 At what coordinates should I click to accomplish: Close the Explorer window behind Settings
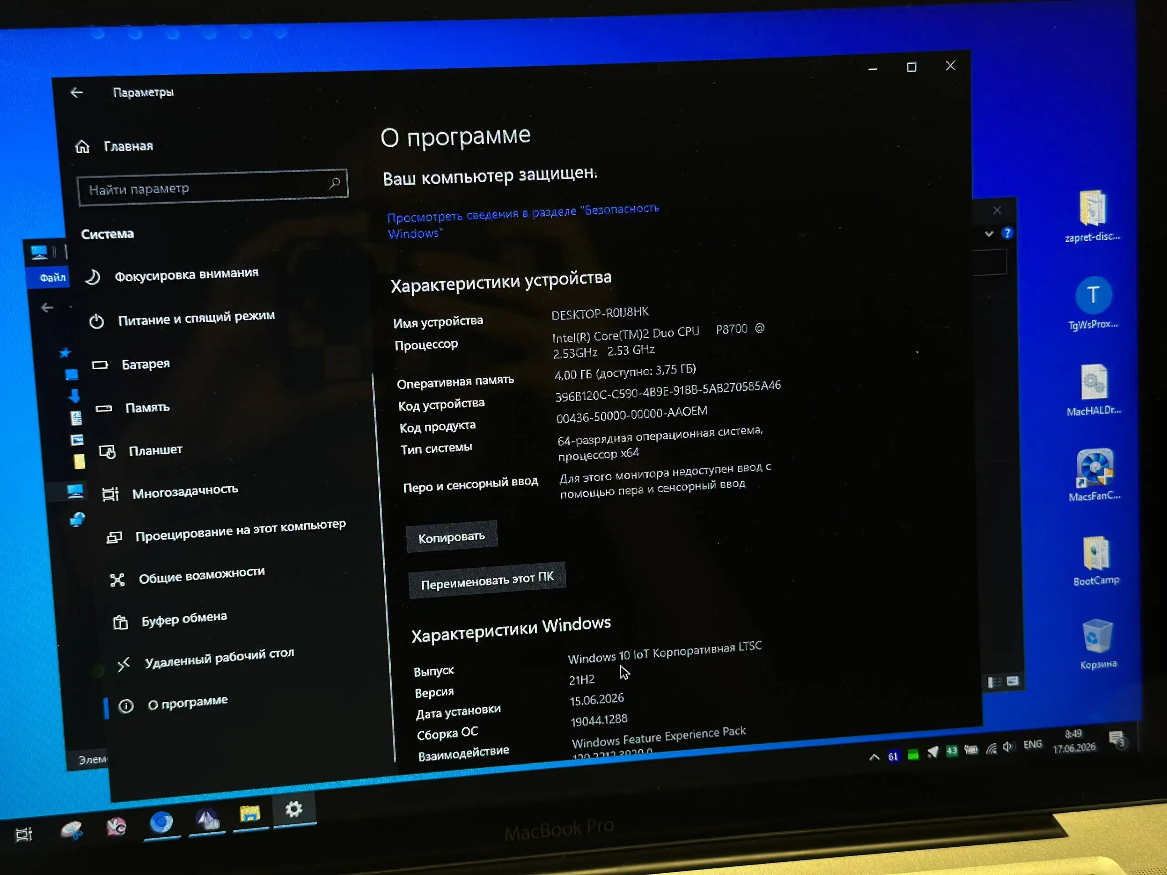(x=997, y=211)
